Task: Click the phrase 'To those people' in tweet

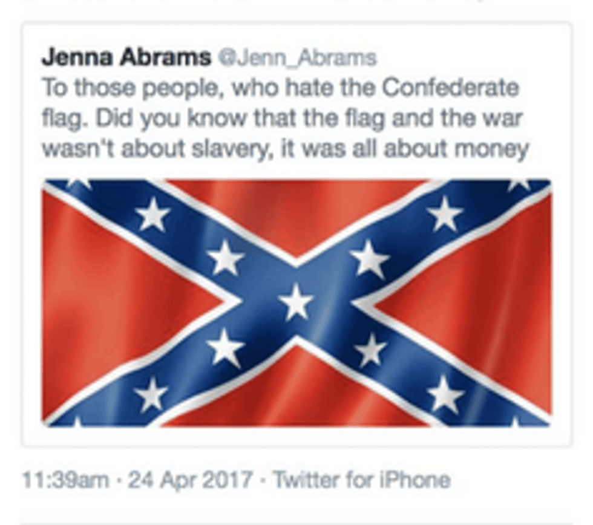Action: pyautogui.click(x=131, y=89)
